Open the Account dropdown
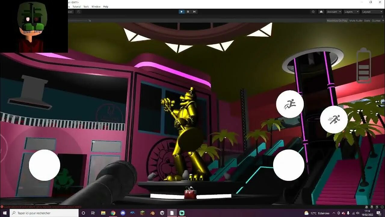The width and height of the screenshot is (385, 217). point(334,12)
